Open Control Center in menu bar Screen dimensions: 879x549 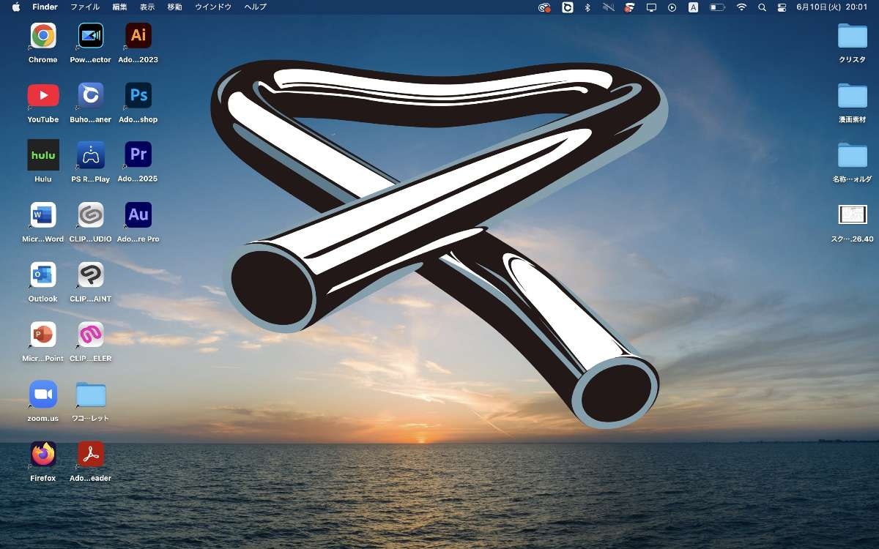(782, 7)
